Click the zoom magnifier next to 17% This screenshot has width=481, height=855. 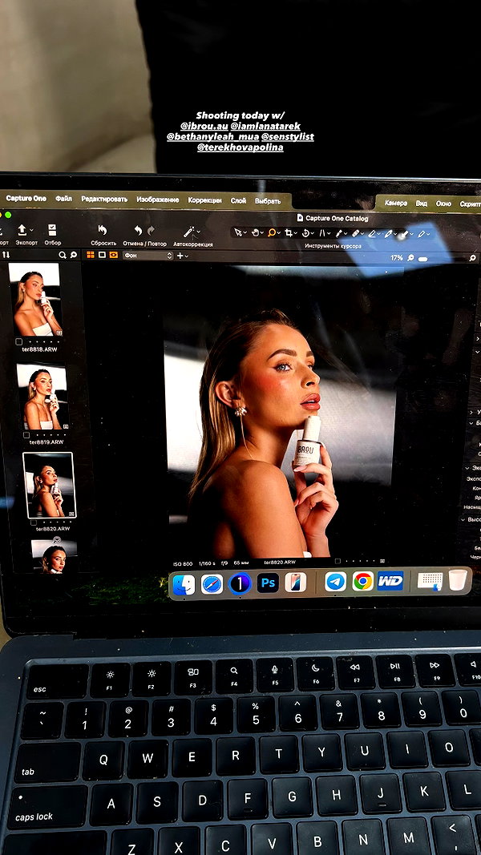[x=410, y=258]
